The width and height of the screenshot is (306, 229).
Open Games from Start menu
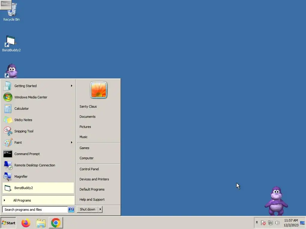84,148
